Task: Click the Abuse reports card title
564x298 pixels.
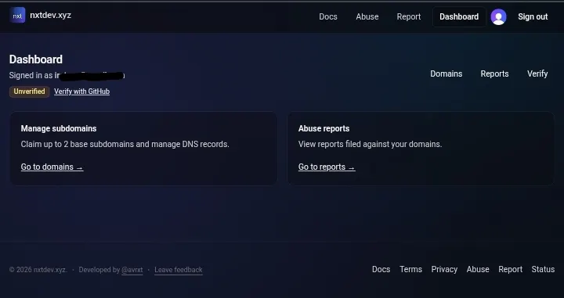Action: [324, 128]
